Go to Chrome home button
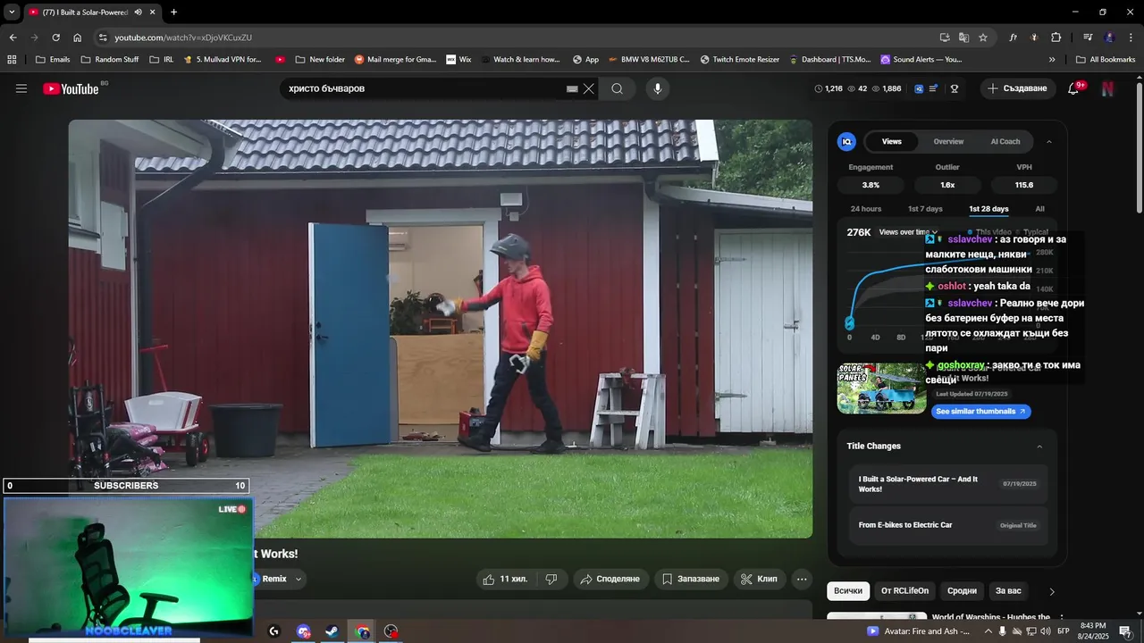Image resolution: width=1144 pixels, height=643 pixels. 77,38
